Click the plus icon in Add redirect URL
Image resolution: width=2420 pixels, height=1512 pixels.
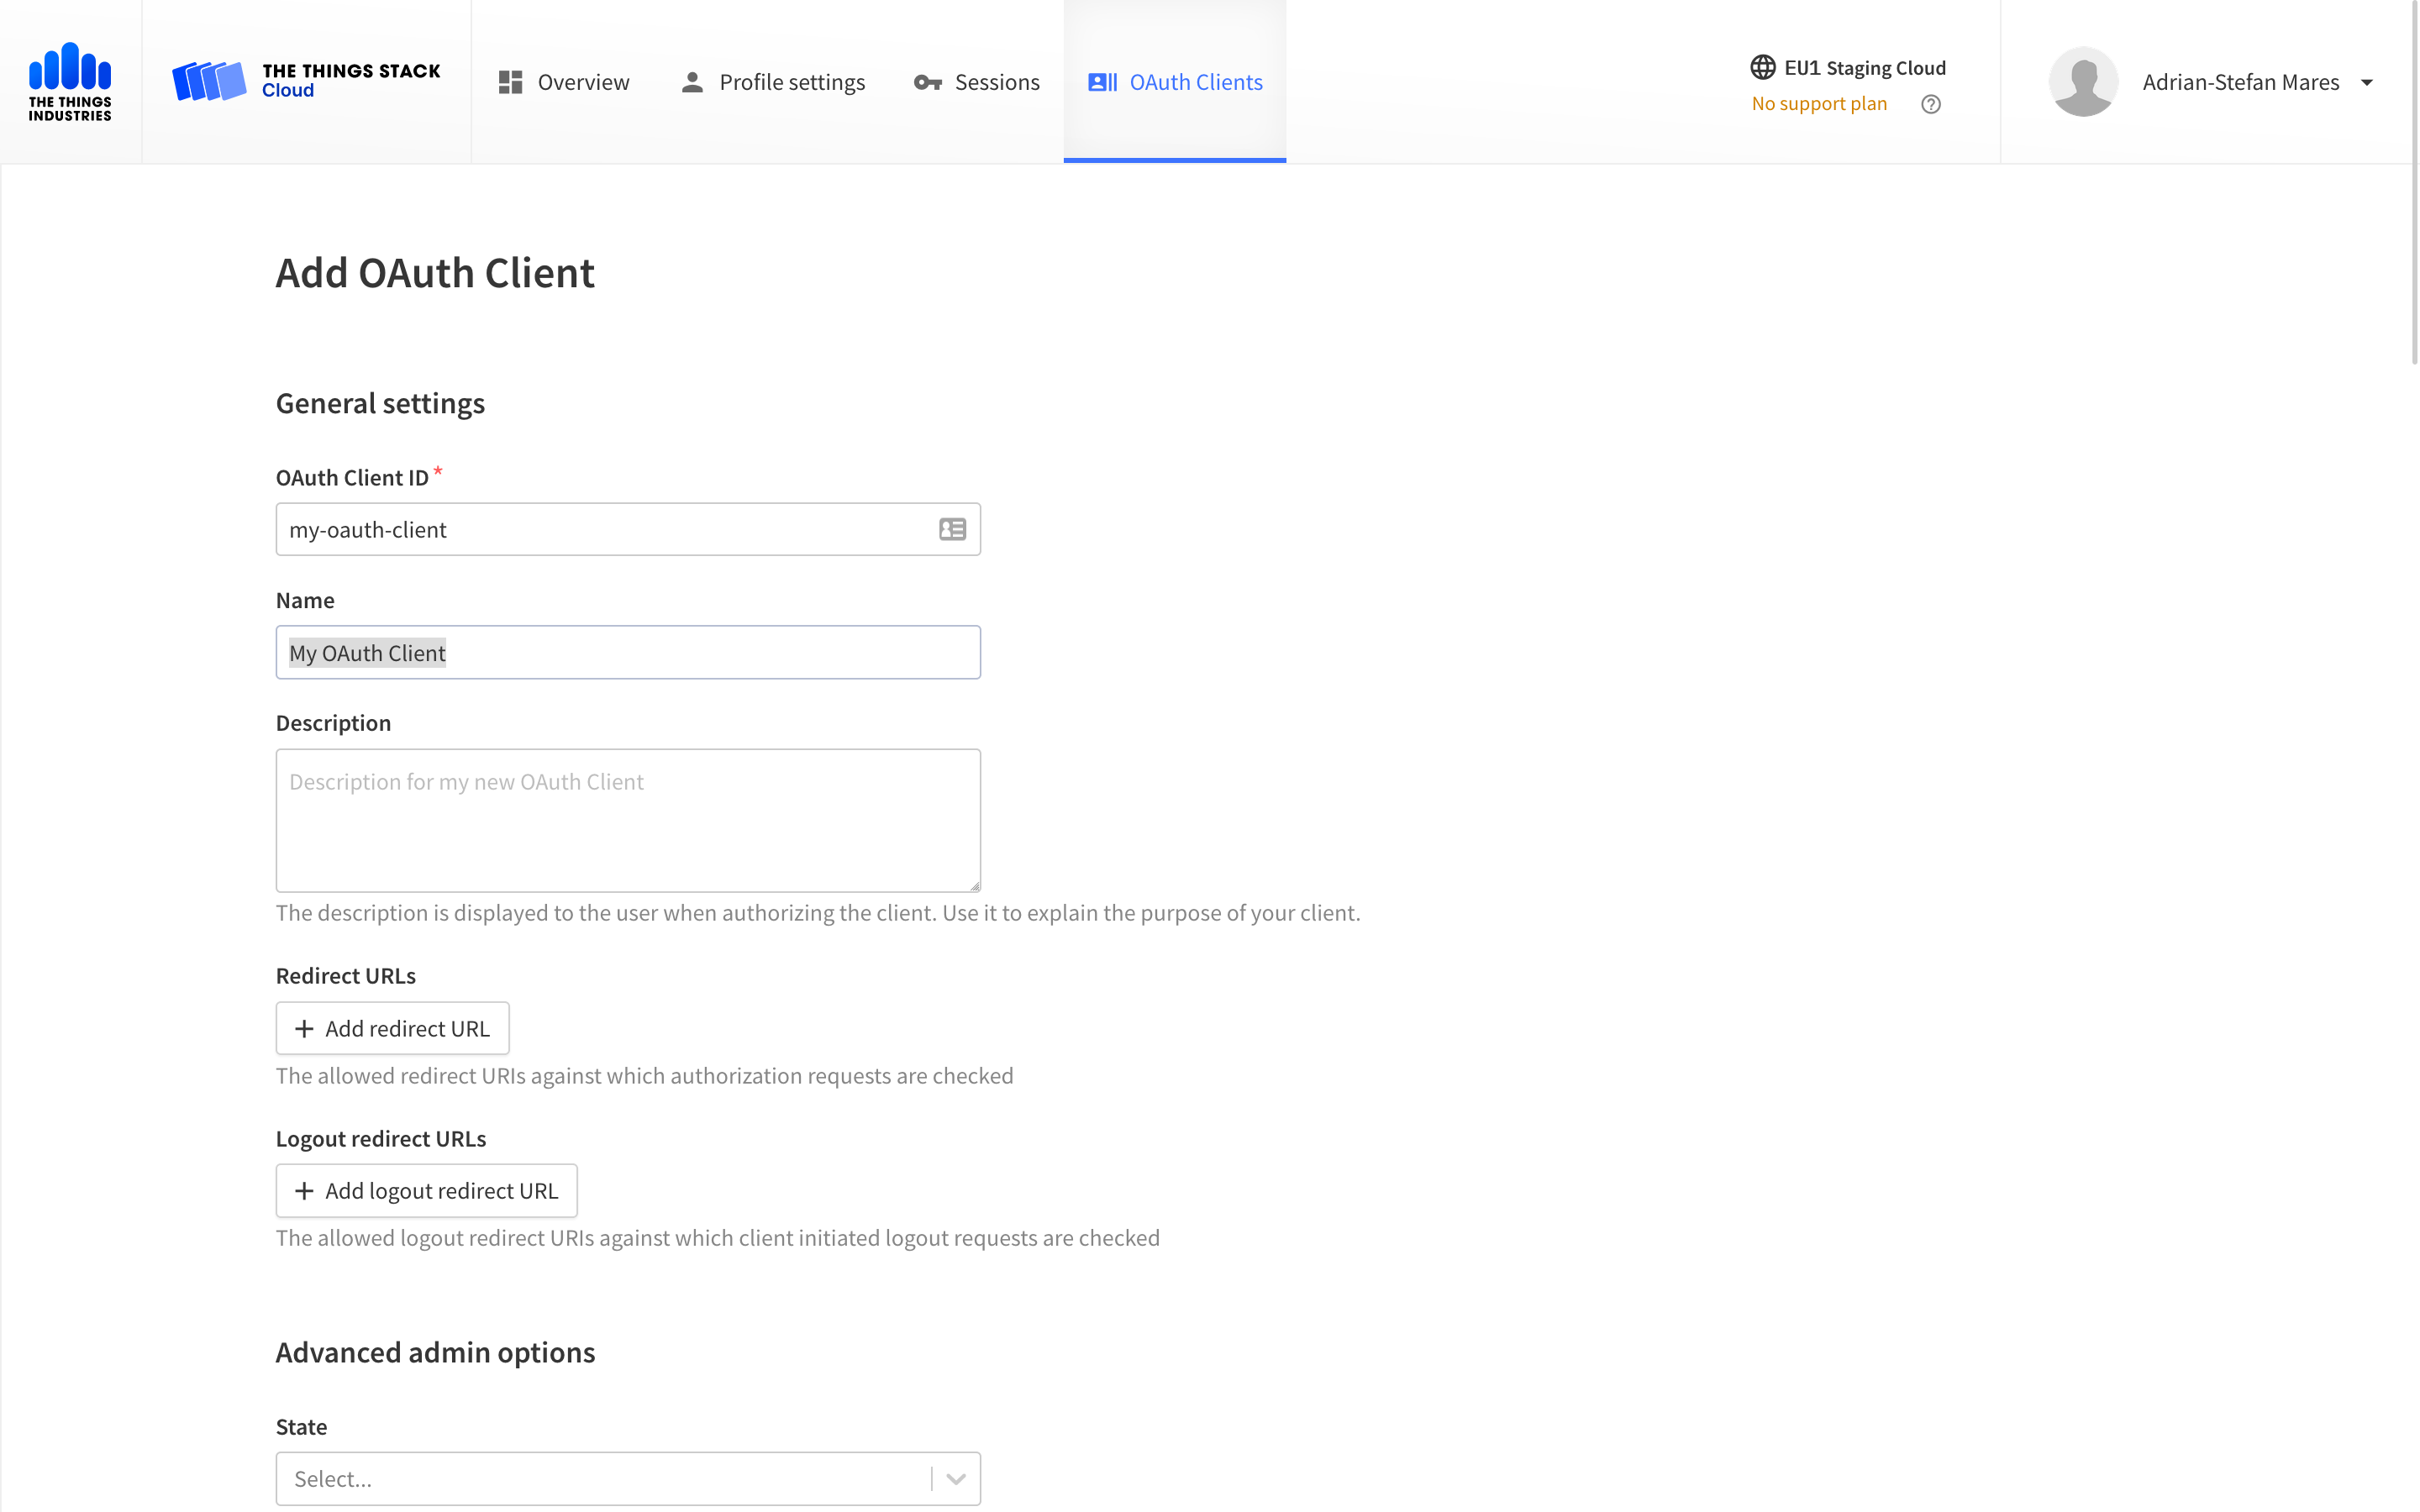coord(304,1028)
